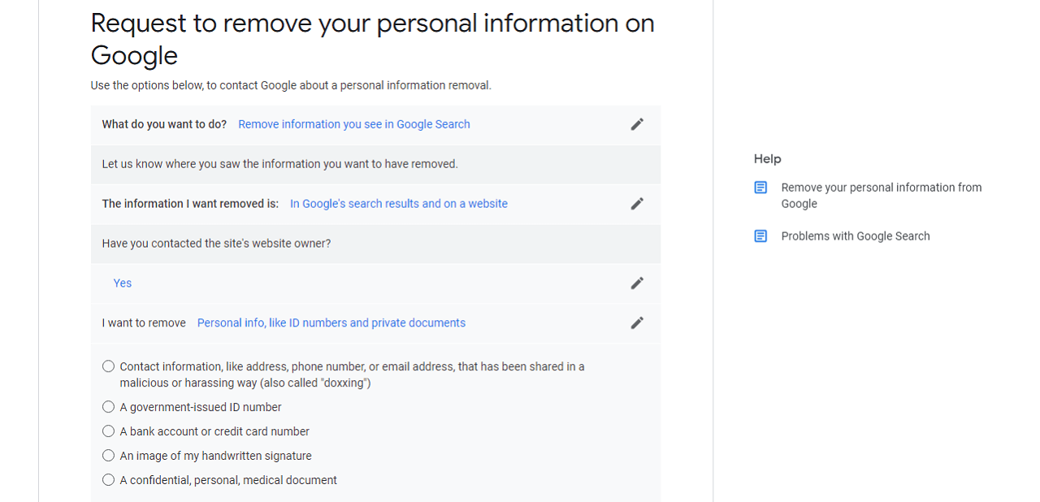This screenshot has height=502, width=1040.
Task: Click the document icon beside "Remove your personal information from Google"
Action: tap(760, 188)
